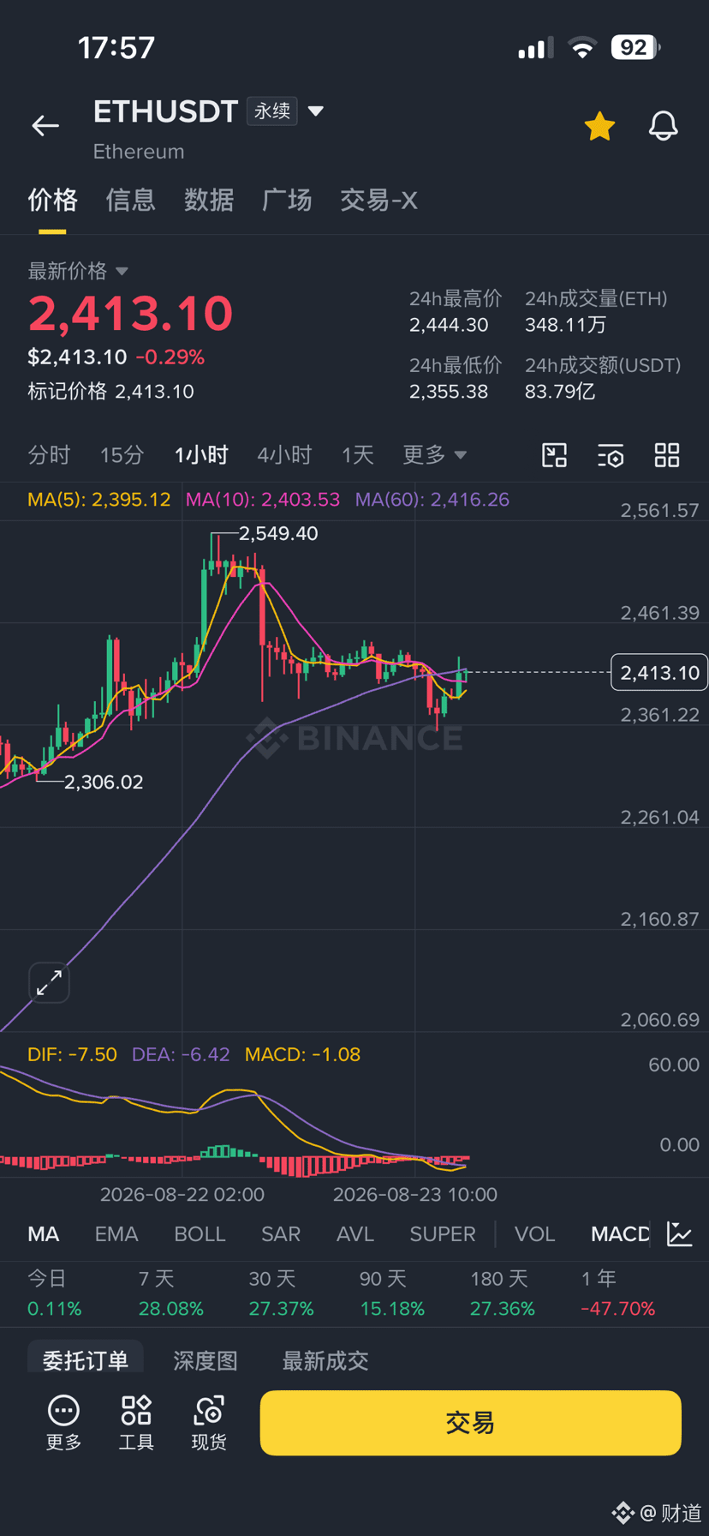Tap the Wi-Fi status icon
709x1536 pixels.
click(582, 48)
